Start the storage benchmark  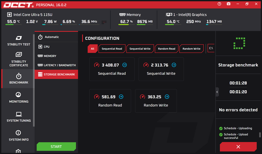56,147
